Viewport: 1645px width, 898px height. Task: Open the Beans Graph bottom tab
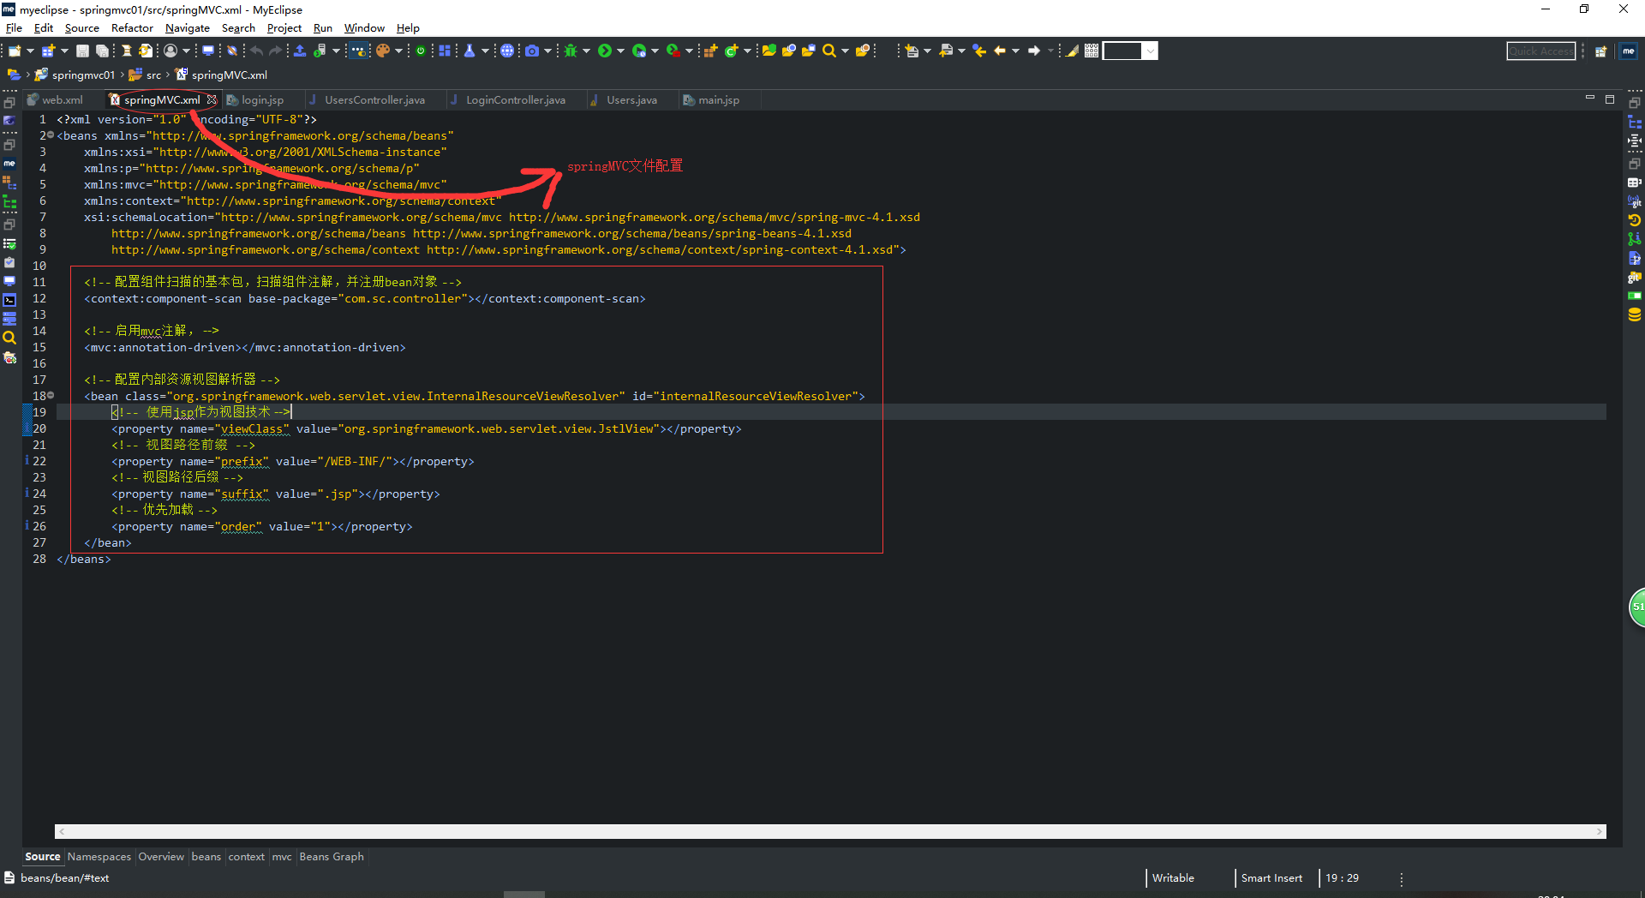tap(332, 856)
